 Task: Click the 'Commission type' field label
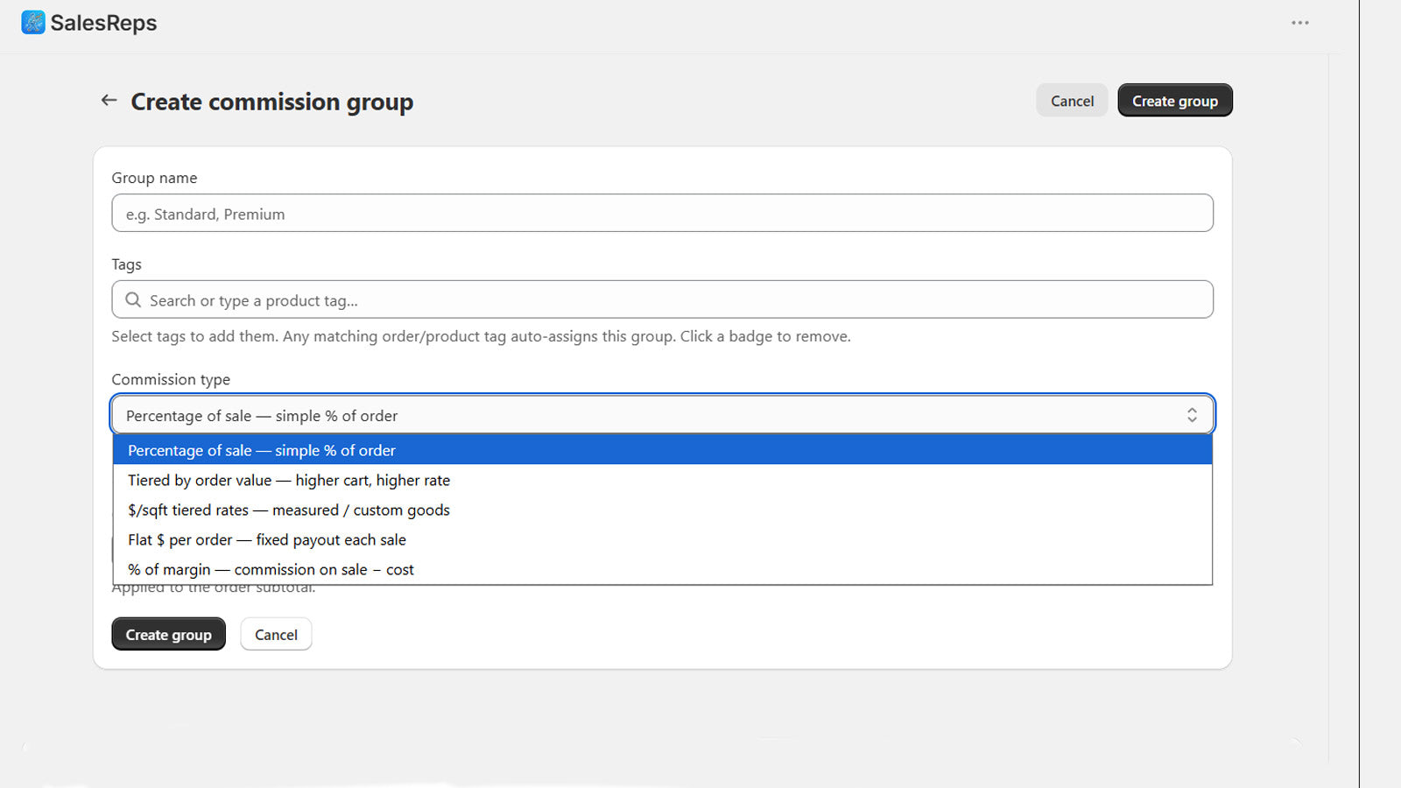click(x=171, y=379)
